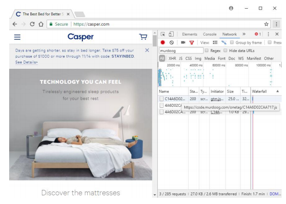Image resolution: width=286 pixels, height=204 pixels.
Task: Reload the casper.com page
Action: (x=32, y=24)
